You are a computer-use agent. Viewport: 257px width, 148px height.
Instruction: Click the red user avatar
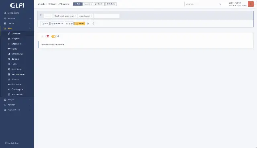(251, 4)
